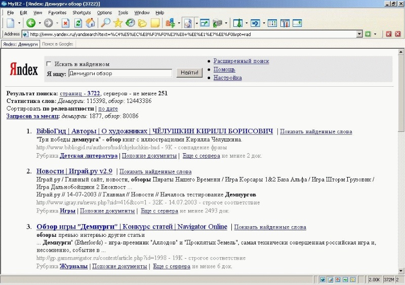Click the globe icon in status bar
Image resolution: width=405 pixels, height=285 pixels.
323,279
